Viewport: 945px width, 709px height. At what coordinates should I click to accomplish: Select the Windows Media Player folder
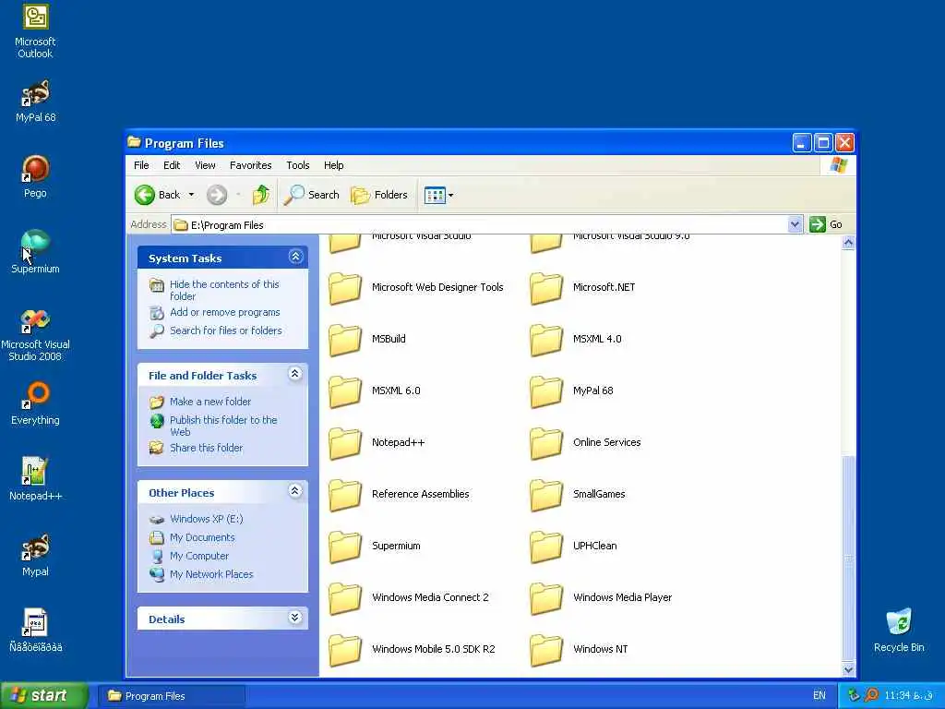pos(601,598)
